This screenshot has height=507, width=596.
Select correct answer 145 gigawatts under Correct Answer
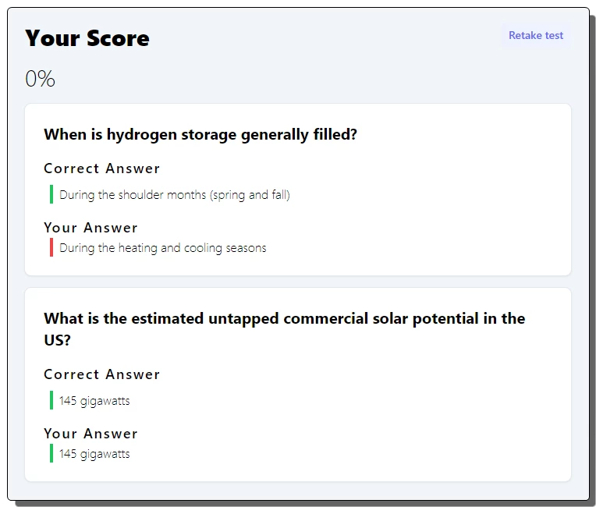tap(94, 401)
